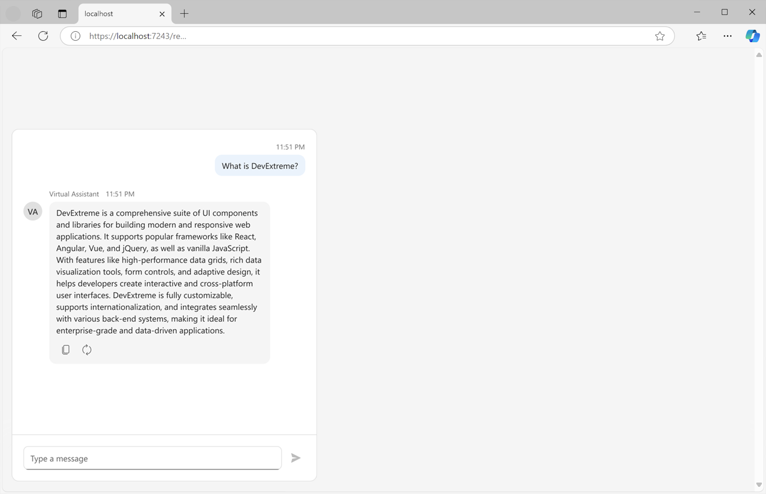Image resolution: width=766 pixels, height=494 pixels.
Task: Add the page to favorites via star icon
Action: (x=660, y=36)
